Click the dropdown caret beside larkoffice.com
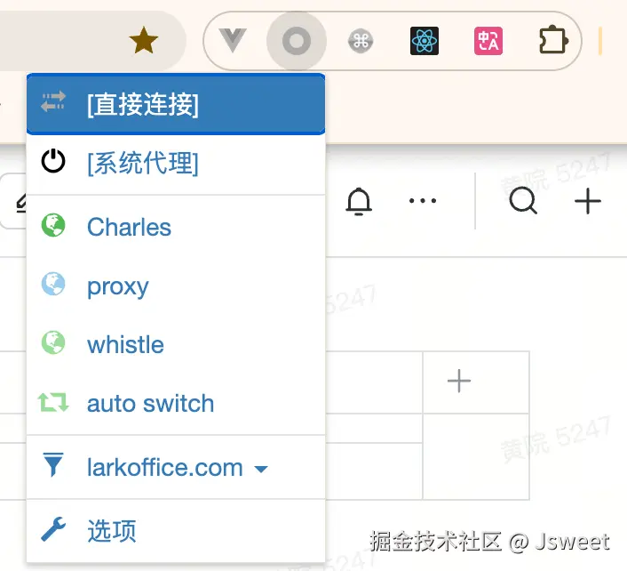 point(261,469)
